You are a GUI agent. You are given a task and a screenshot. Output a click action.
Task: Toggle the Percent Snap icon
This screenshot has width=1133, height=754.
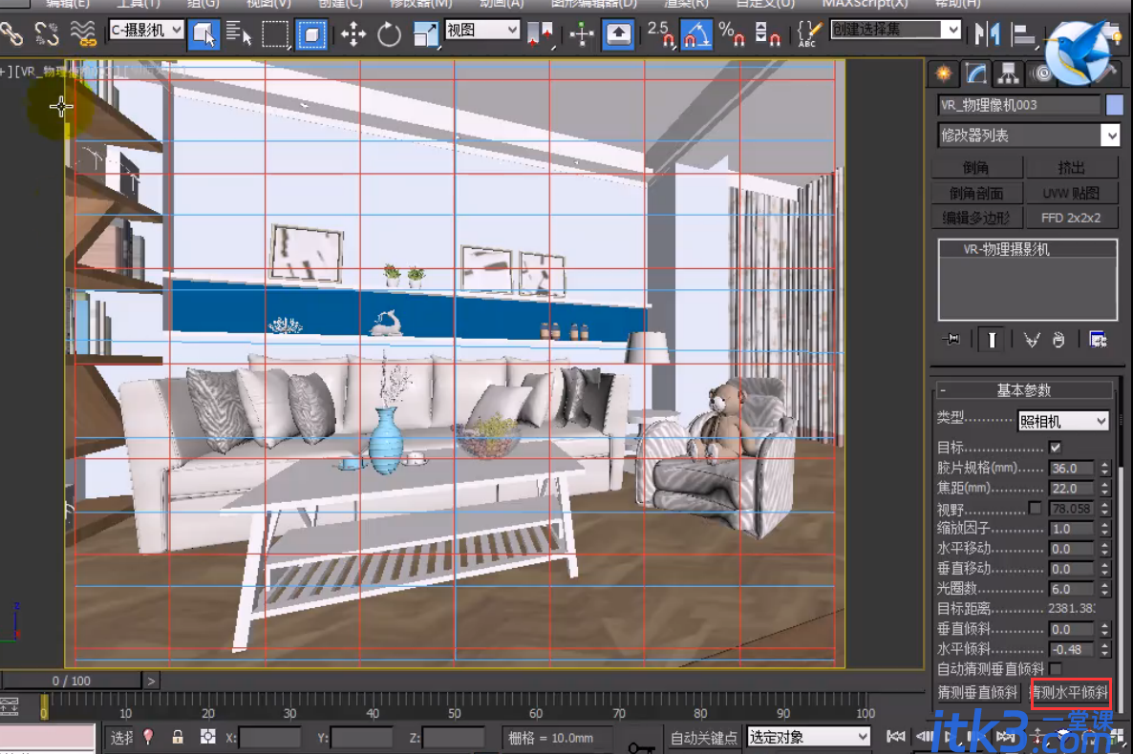(732, 33)
